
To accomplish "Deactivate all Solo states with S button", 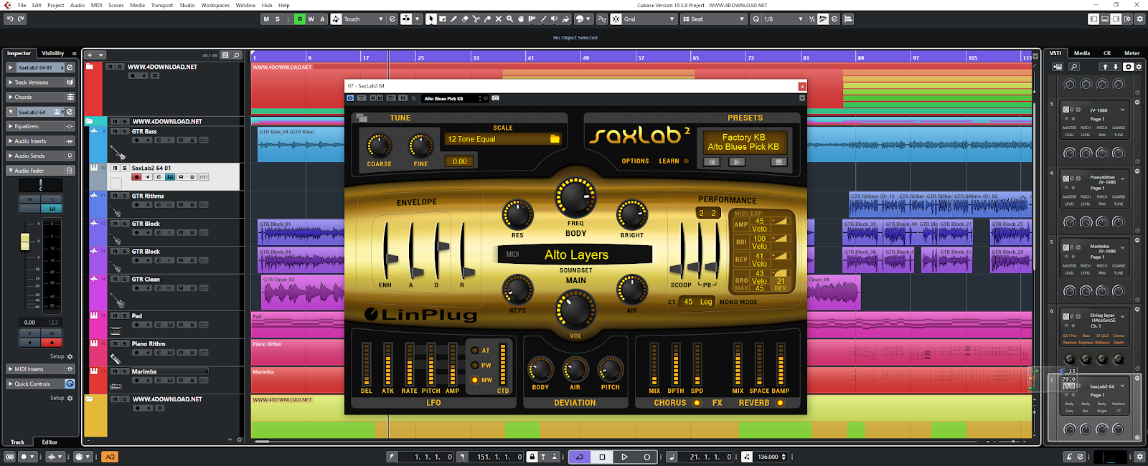I will pos(278,19).
